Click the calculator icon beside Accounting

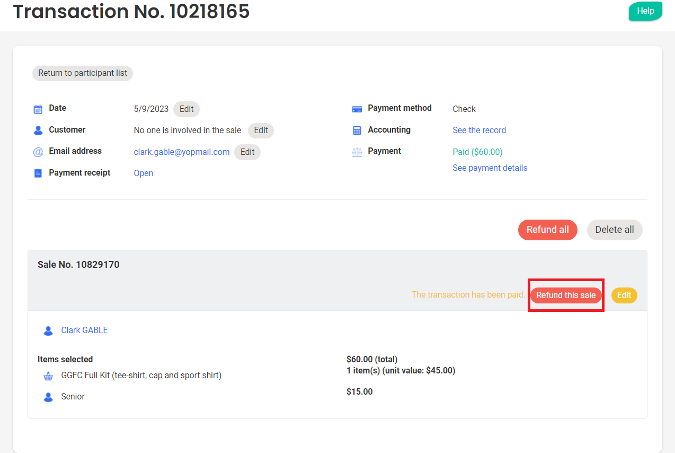pos(357,130)
